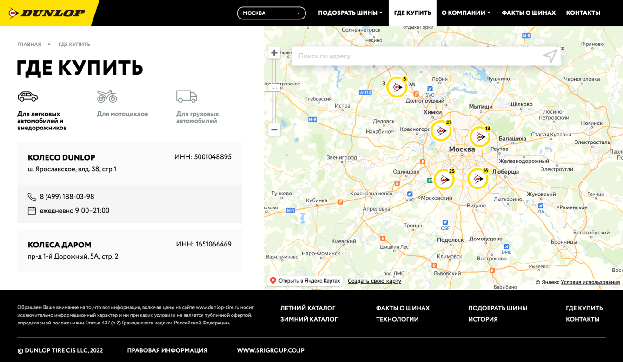Click the ИНН: 1651066469 text
This screenshot has width=623, height=362.
204,244
